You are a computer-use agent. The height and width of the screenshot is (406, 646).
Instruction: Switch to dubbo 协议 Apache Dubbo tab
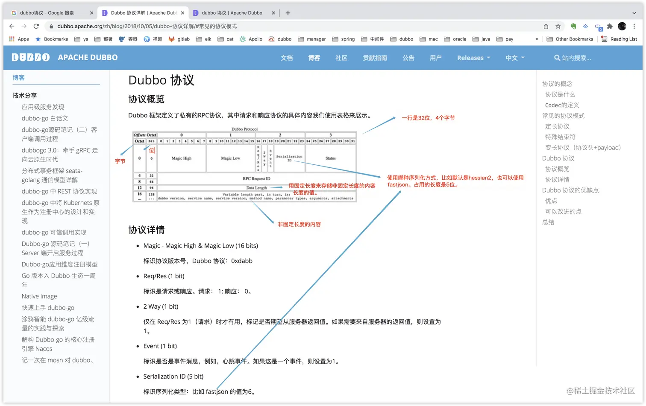click(234, 13)
